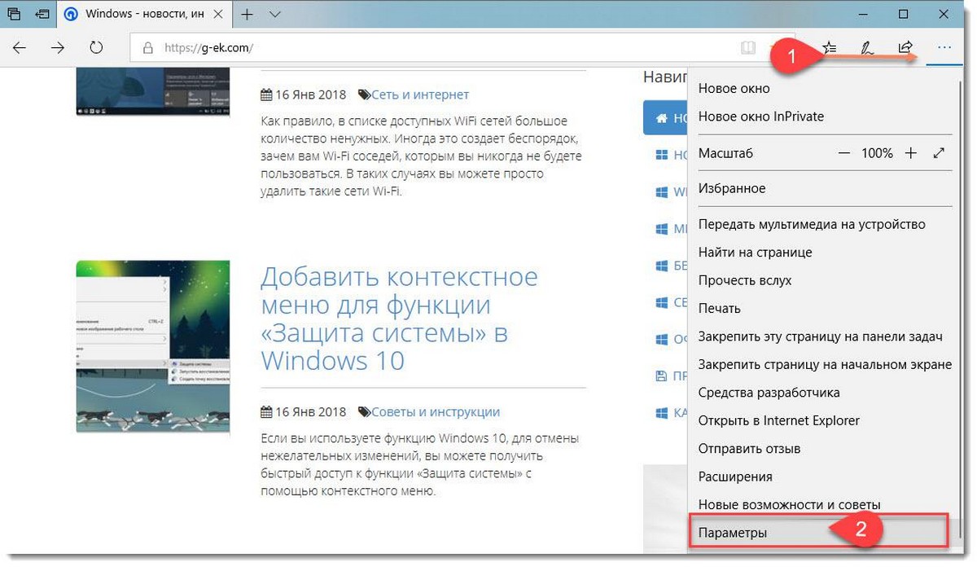
Task: Click the floppy disk icon in navigation sidebar
Action: coord(661,376)
